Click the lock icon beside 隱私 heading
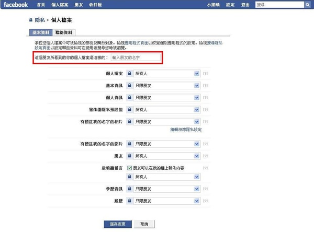Image resolution: width=314 pixels, height=232 pixels. [31, 20]
